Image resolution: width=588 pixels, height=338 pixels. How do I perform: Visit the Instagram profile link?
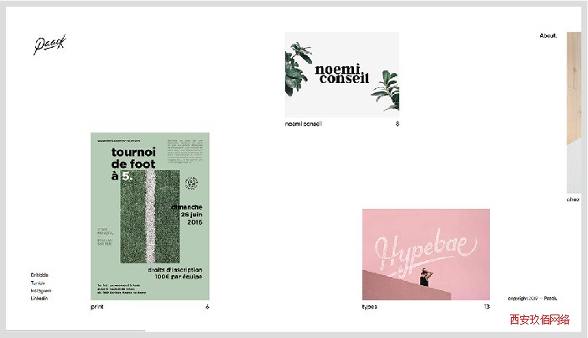[x=40, y=291]
